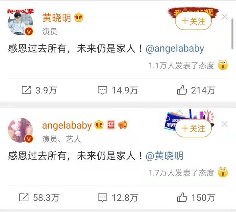Click the vertical scrollbar on the right
The image size is (236, 212).
[x=232, y=33]
